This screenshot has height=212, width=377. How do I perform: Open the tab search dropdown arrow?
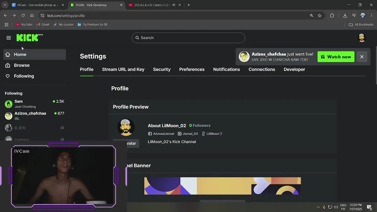pos(5,5)
